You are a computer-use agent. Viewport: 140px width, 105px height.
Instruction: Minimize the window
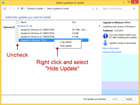(124, 2)
